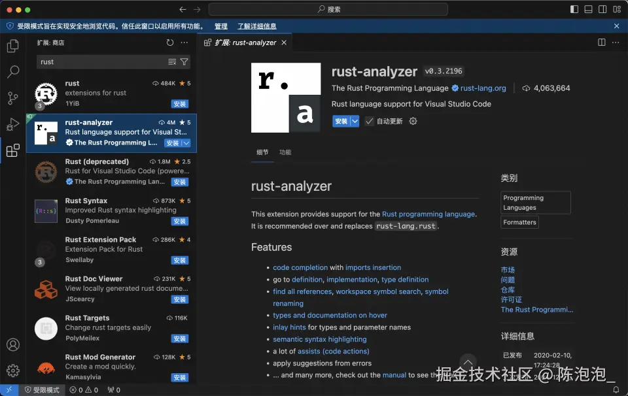
Task: Open the Search view in activity bar
Action: pos(13,72)
